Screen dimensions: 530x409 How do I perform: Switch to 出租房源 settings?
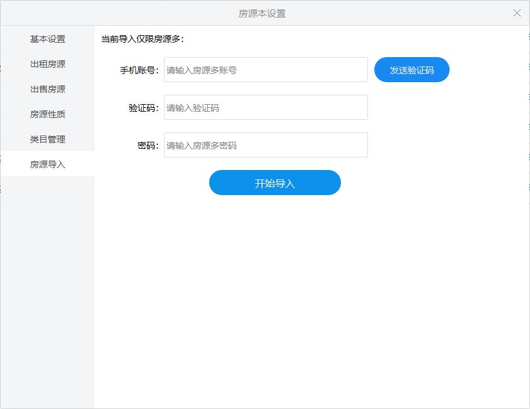(x=48, y=64)
